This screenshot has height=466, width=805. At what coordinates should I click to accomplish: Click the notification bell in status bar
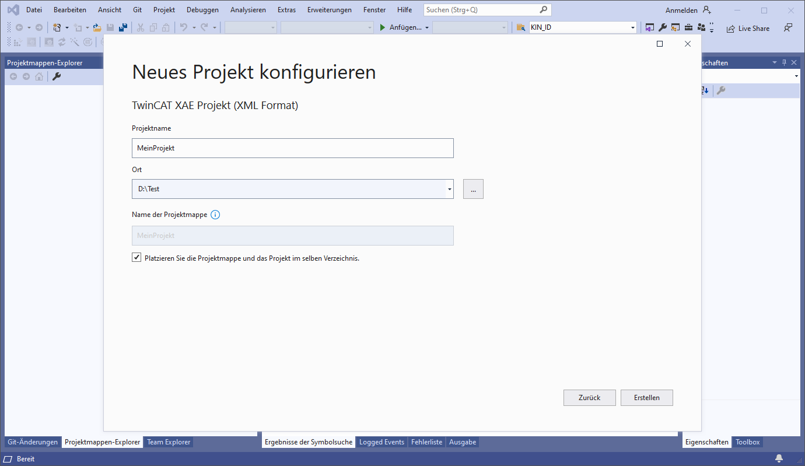[x=779, y=458]
